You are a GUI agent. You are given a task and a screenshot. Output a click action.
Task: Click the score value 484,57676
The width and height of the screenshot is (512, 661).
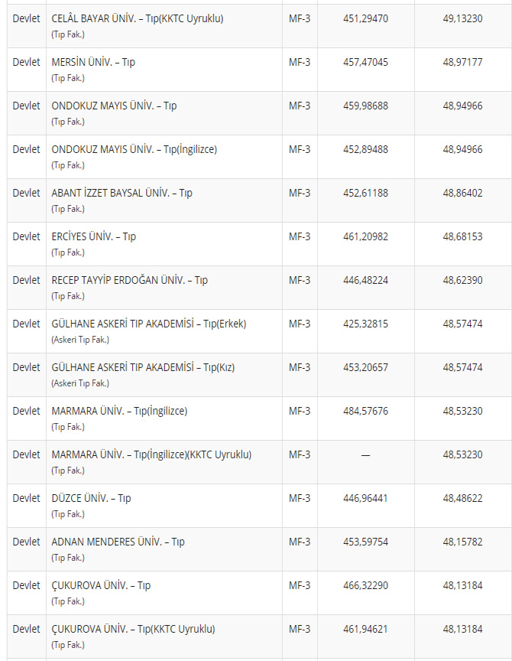tap(365, 411)
